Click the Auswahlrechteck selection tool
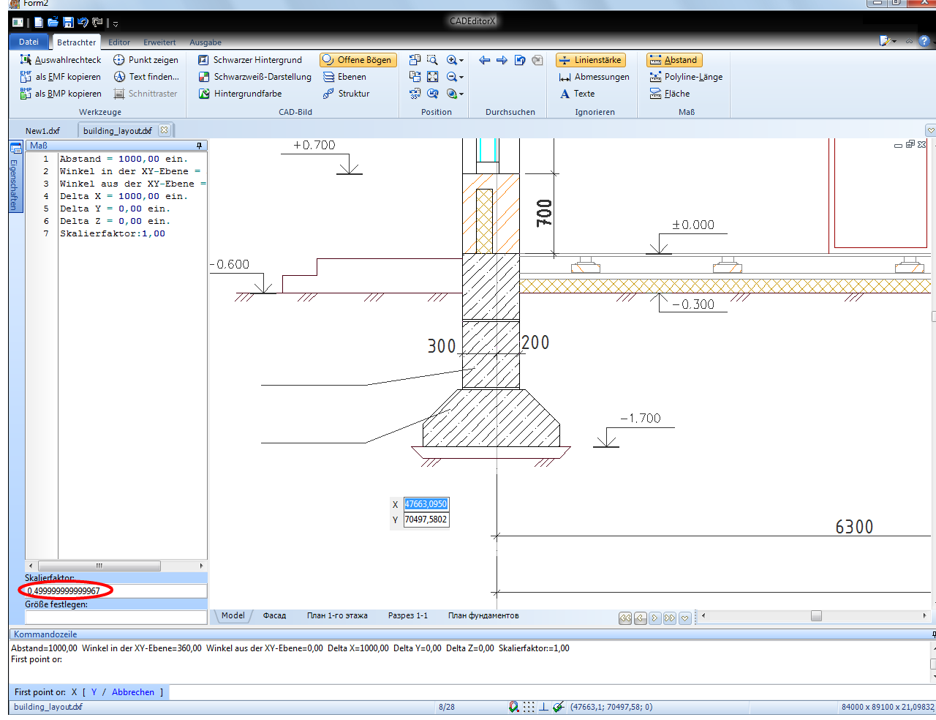The image size is (936, 720). pos(61,60)
